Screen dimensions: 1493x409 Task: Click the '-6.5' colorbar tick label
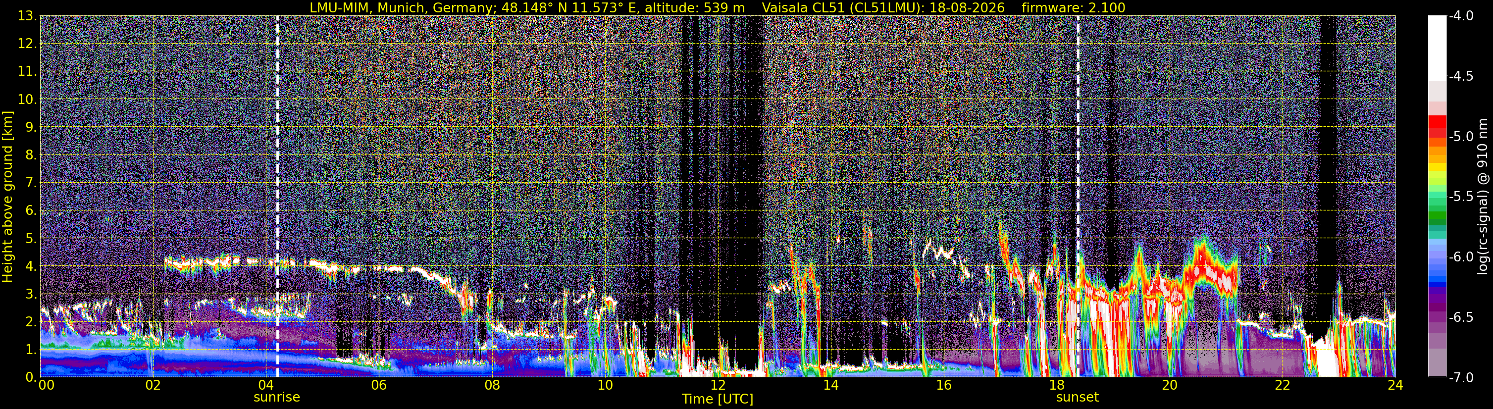(x=1460, y=317)
